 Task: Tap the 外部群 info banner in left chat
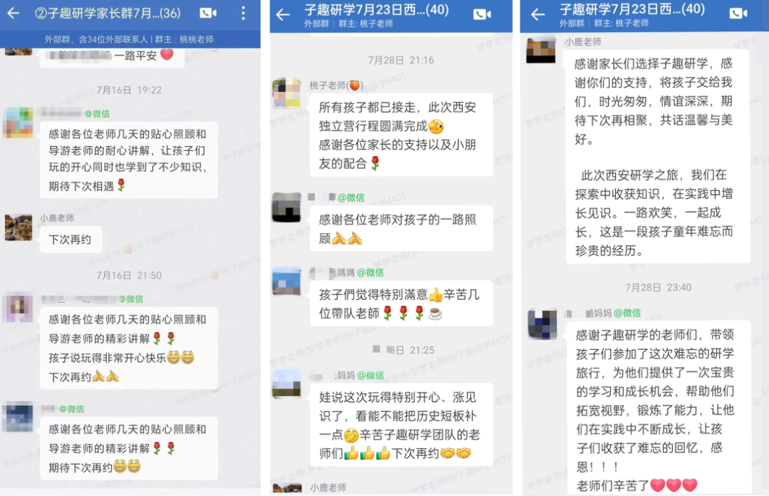tap(130, 39)
